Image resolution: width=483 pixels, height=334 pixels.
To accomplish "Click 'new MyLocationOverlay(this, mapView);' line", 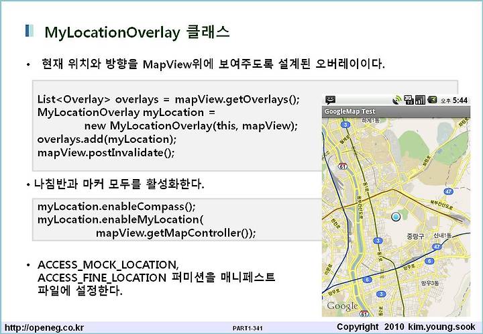I will [191, 125].
